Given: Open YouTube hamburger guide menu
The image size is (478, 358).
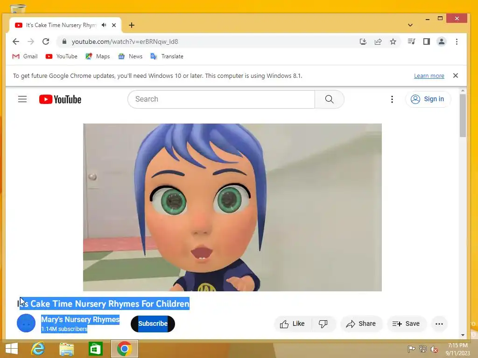Looking at the screenshot, I should (22, 99).
